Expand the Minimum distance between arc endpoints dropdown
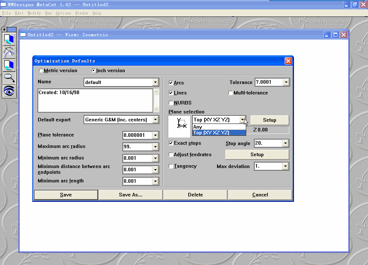The width and height of the screenshot is (368, 265). click(x=155, y=170)
